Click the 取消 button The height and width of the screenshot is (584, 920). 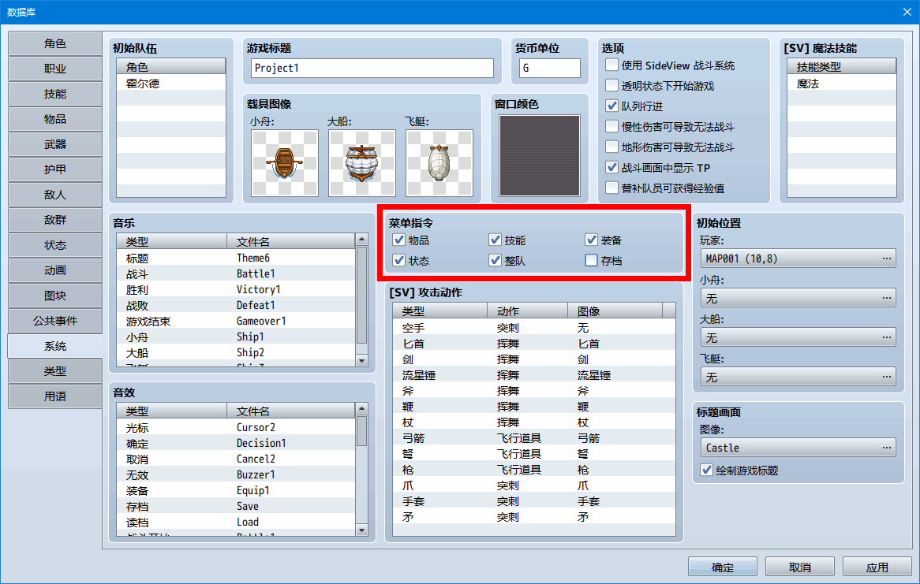pyautogui.click(x=800, y=567)
